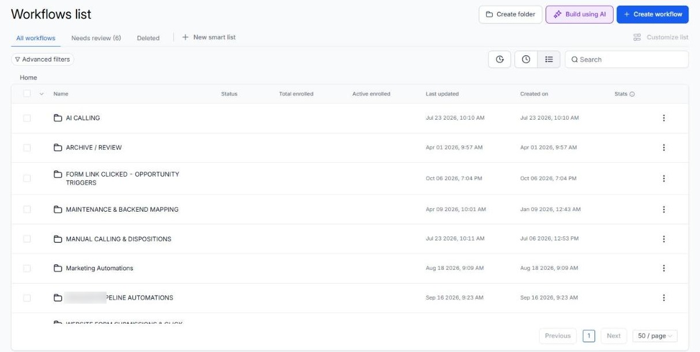This screenshot has height=352, width=700.
Task: Open the 50 / page dropdown
Action: point(654,336)
